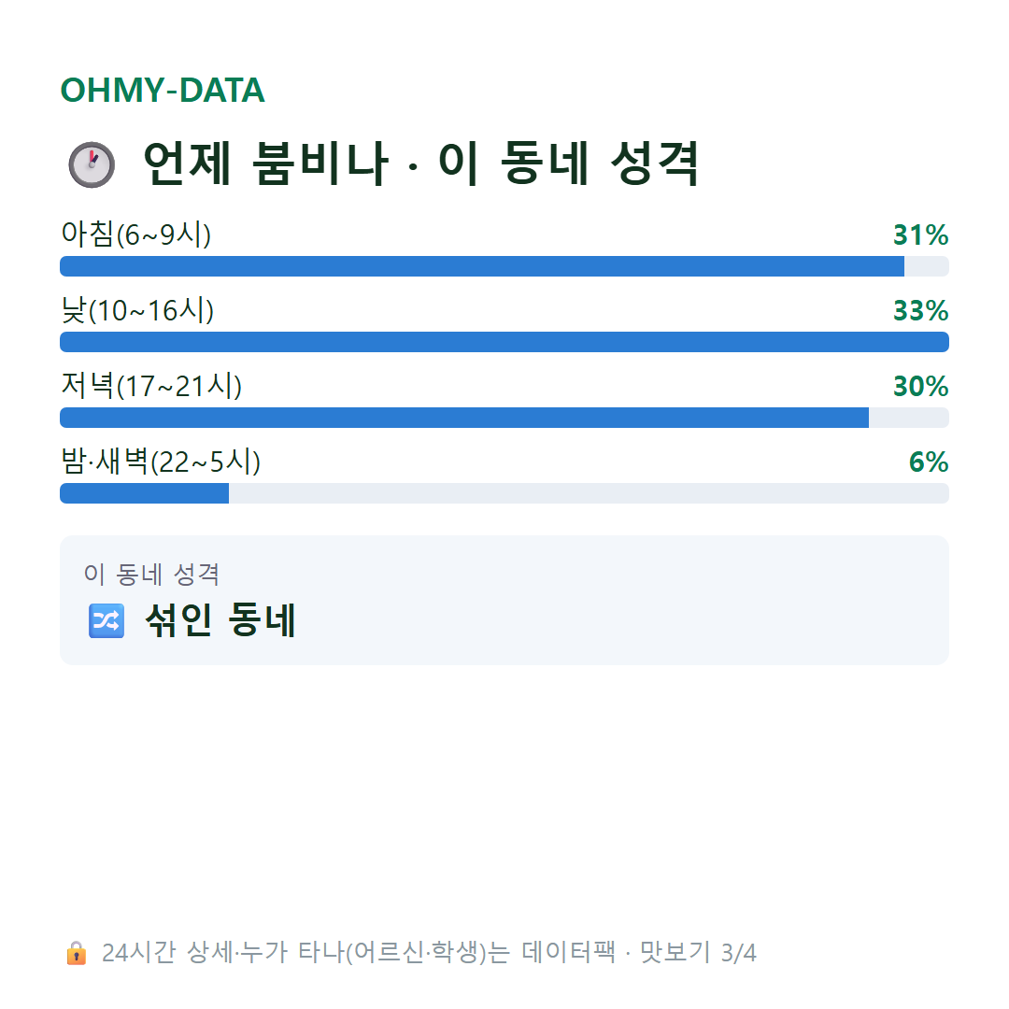Screen dimensions: 1009x1009
Task: Click the 30% value for evening
Action: click(x=921, y=386)
